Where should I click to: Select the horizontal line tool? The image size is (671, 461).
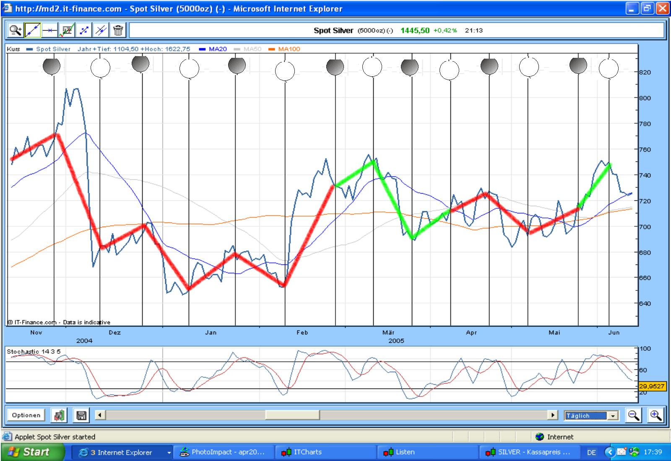(x=49, y=30)
